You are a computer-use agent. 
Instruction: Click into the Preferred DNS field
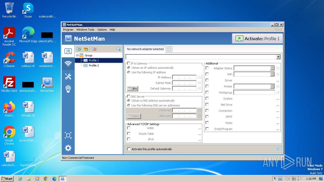[x=184, y=110]
